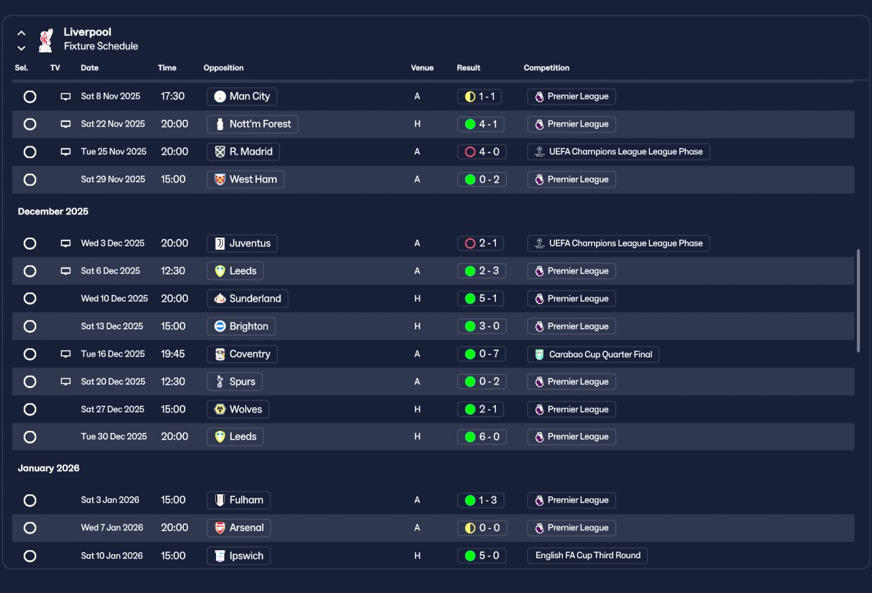Sort by the Competition column header

[x=546, y=68]
